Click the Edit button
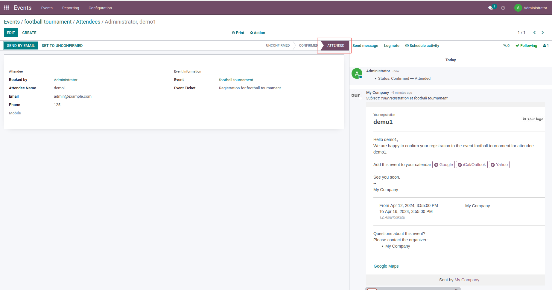This screenshot has height=290, width=552. [11, 33]
